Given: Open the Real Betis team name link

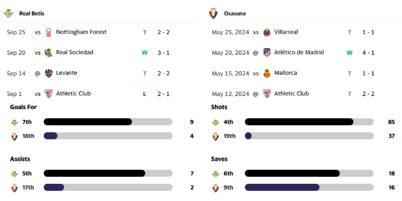Looking at the screenshot, I should [x=31, y=14].
